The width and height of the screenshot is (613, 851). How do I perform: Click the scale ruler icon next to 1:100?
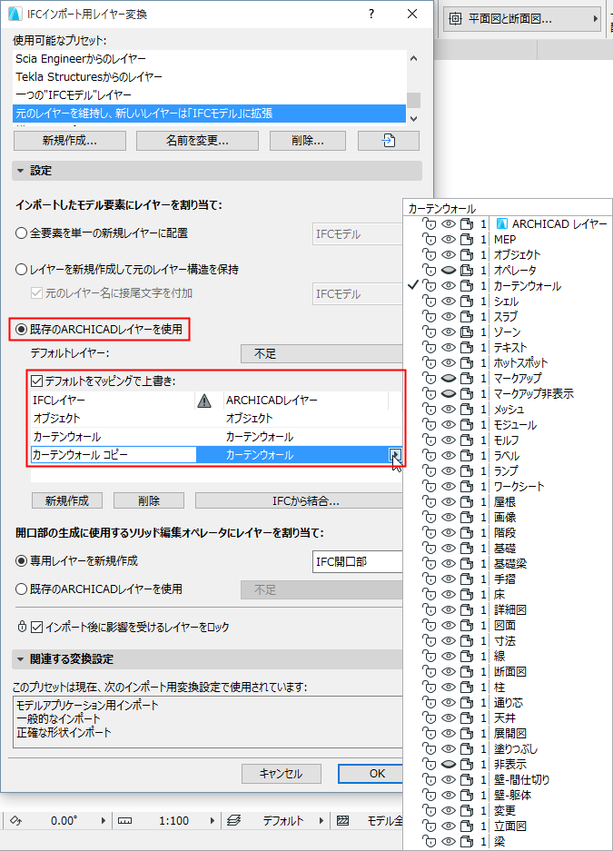click(124, 821)
